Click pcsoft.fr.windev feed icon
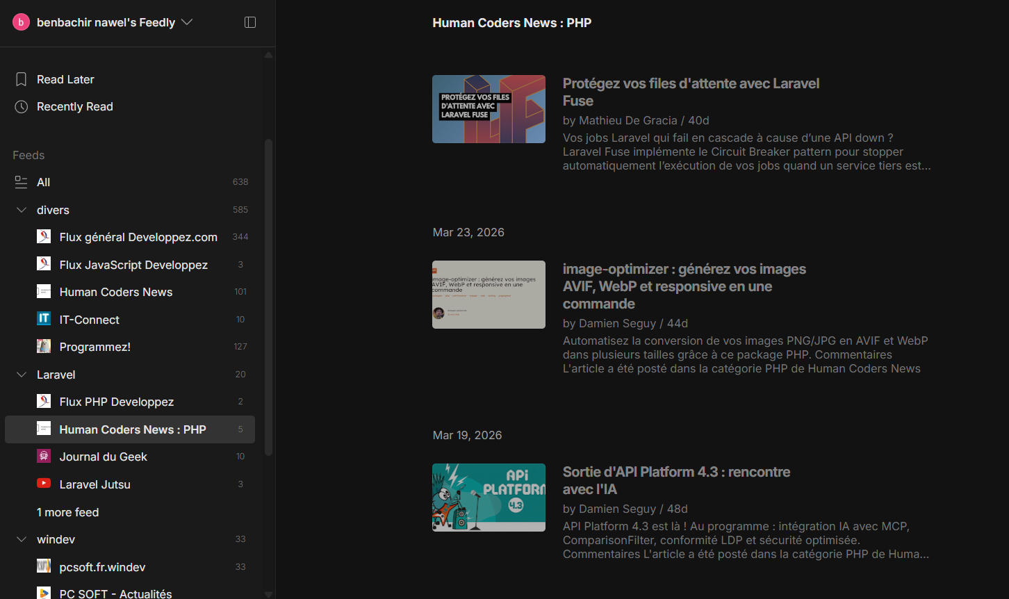This screenshot has height=599, width=1009. pyautogui.click(x=44, y=567)
